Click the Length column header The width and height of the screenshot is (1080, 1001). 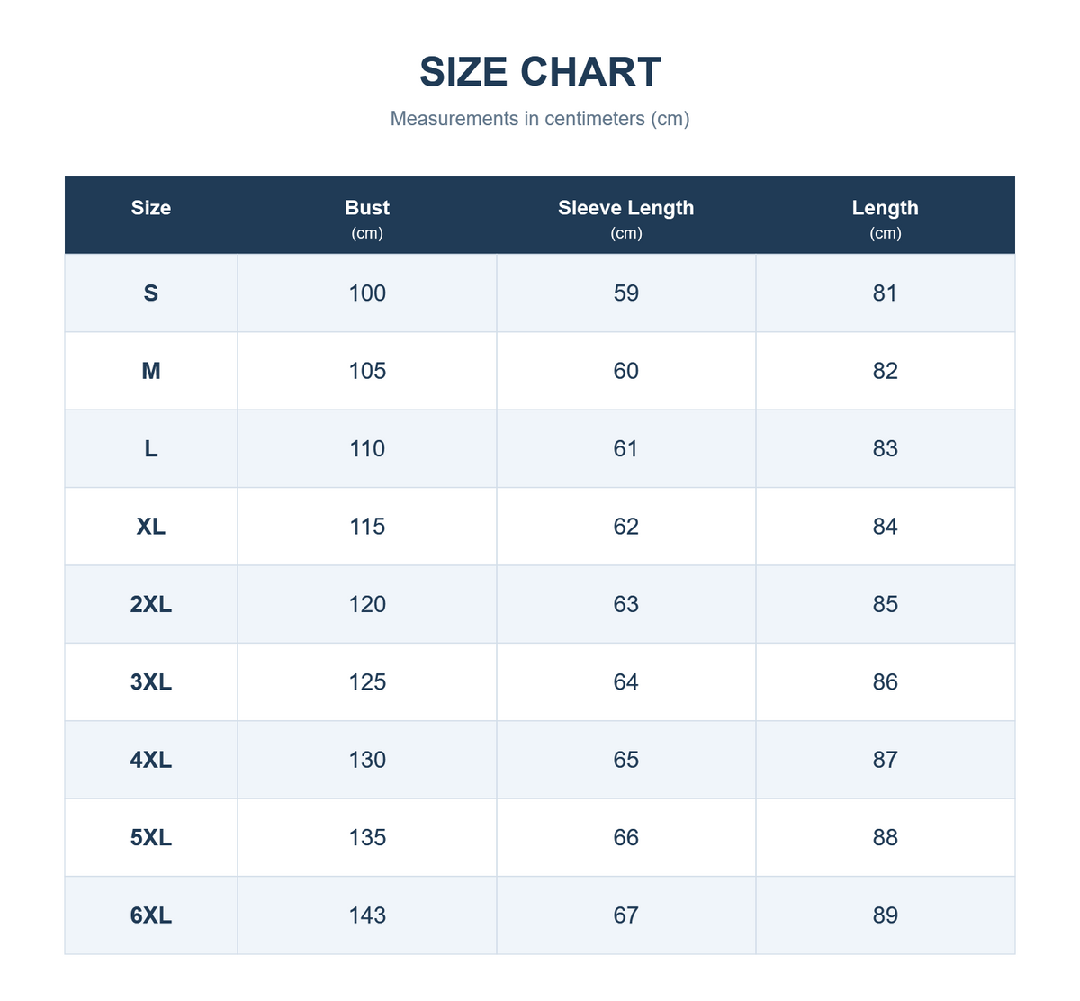[886, 208]
